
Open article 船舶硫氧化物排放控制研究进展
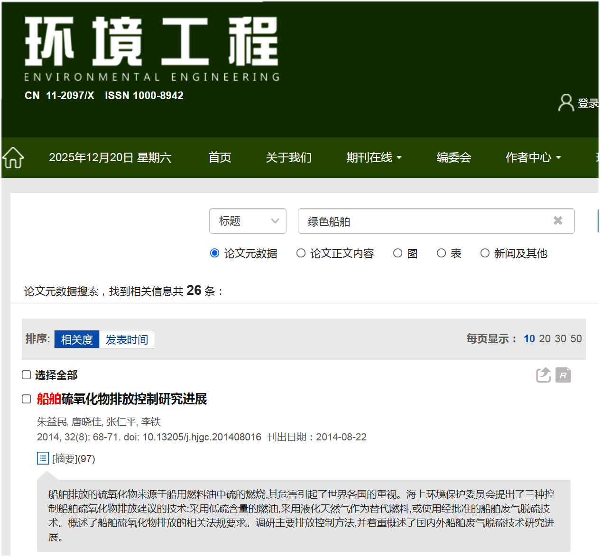pyautogui.click(x=122, y=399)
